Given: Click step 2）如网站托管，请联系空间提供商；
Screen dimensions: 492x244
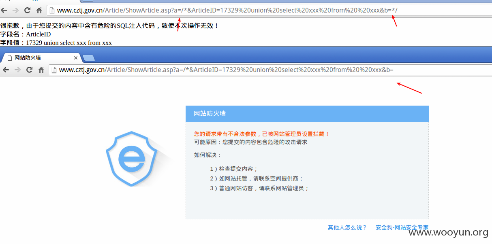Looking at the screenshot, I should pos(257,178).
